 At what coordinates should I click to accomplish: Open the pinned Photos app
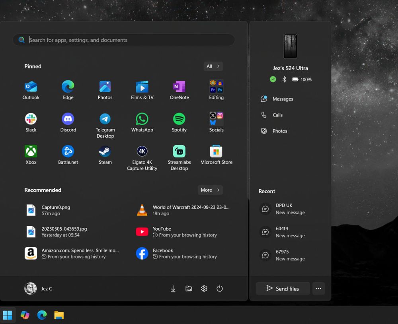click(x=105, y=90)
